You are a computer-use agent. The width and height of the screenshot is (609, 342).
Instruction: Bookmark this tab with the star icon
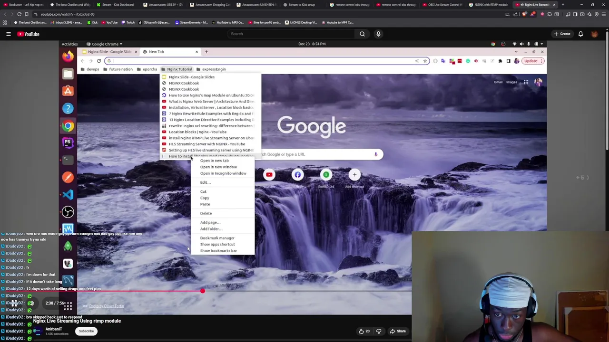point(425,61)
